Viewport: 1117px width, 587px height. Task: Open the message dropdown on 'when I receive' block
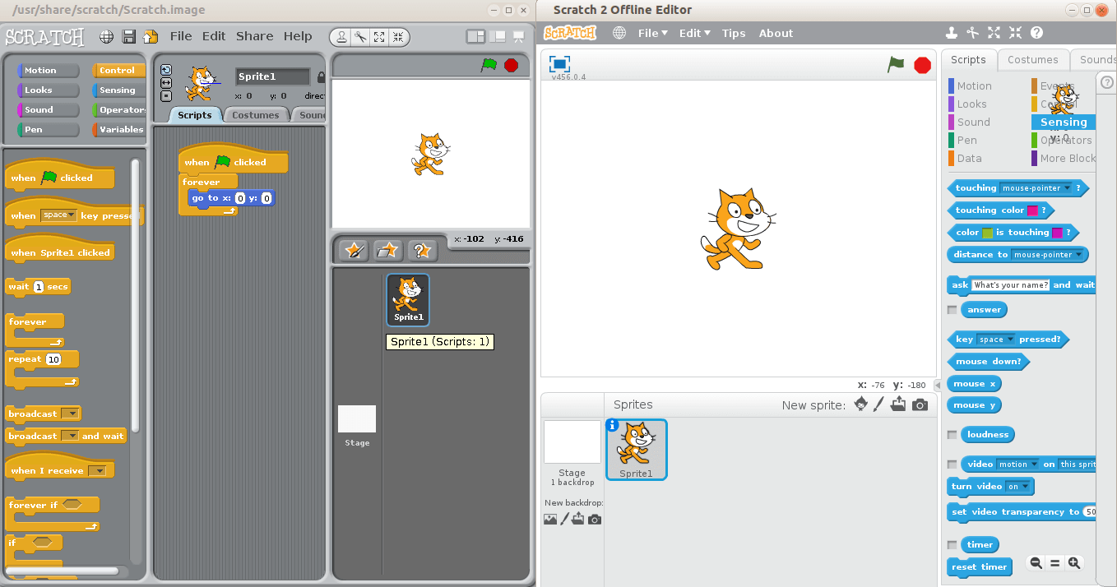pyautogui.click(x=99, y=471)
